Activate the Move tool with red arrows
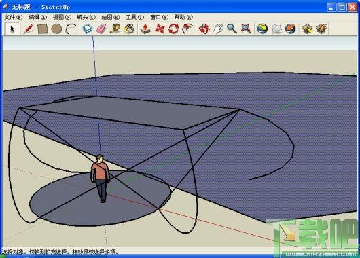The image size is (360, 258). pyautogui.click(x=160, y=29)
